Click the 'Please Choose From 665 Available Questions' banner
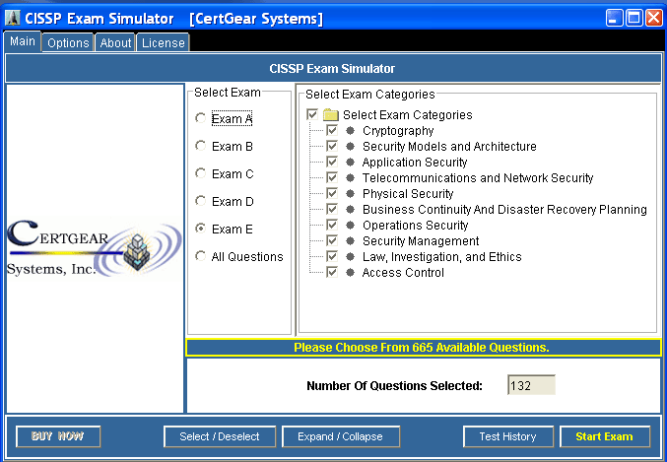This screenshot has height=462, width=667. 423,348
